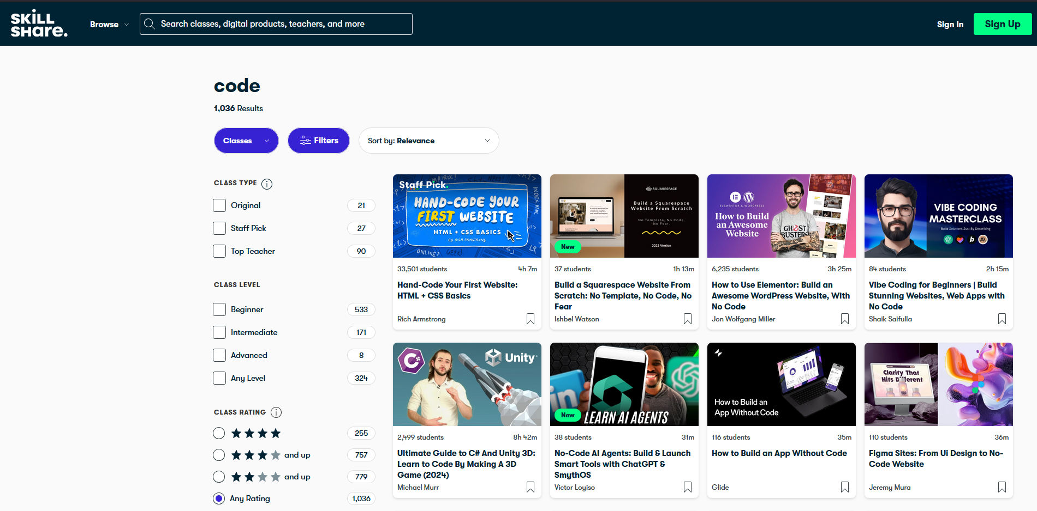Image resolution: width=1037 pixels, height=511 pixels.
Task: Visit teacher Victor Loyiso's profile
Action: point(575,488)
